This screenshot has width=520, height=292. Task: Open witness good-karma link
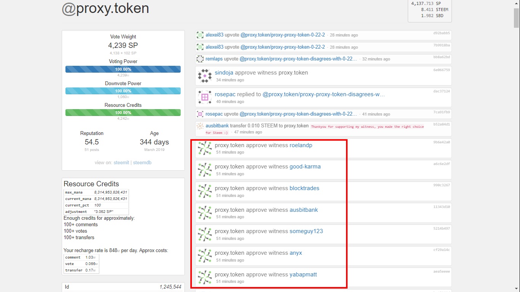pyautogui.click(x=305, y=167)
